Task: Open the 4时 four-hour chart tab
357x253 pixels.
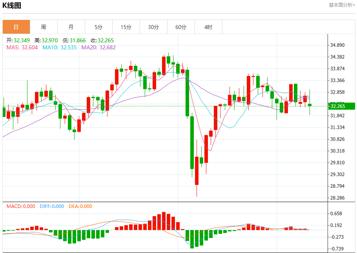Action: tap(208, 27)
